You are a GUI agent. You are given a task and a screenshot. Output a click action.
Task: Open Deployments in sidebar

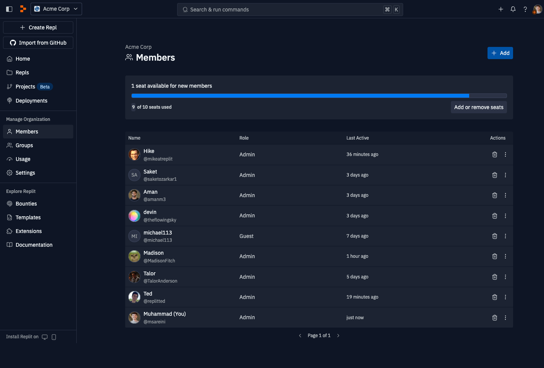(x=38, y=101)
